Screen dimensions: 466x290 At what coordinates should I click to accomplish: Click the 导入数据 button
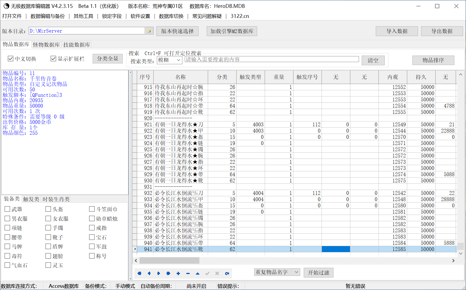coord(397,31)
